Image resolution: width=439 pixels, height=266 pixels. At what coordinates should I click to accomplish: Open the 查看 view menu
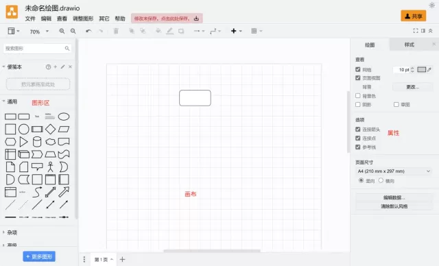coord(62,19)
